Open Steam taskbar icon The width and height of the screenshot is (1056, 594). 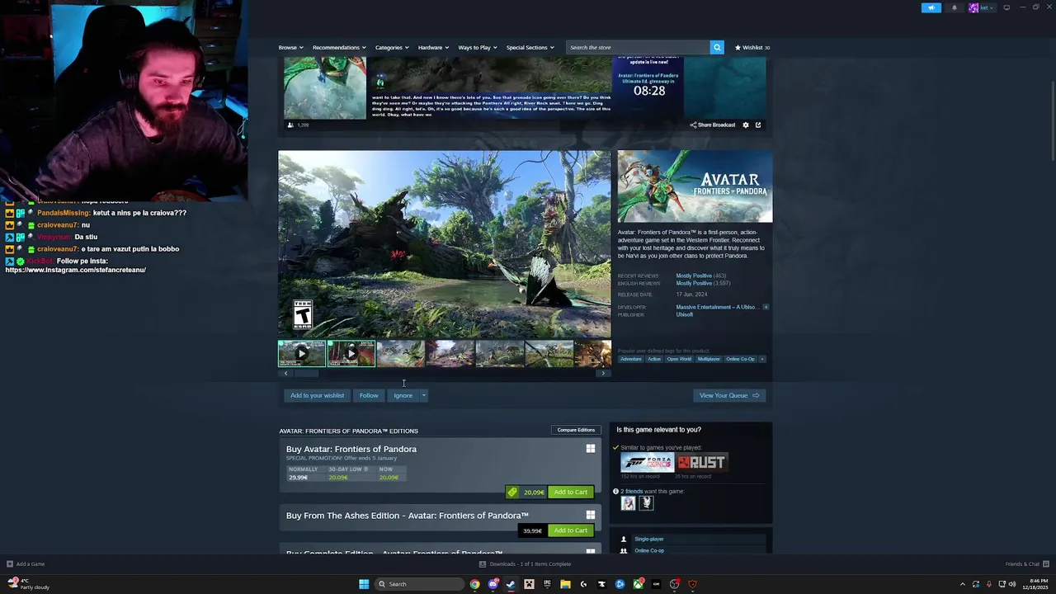pos(511,584)
